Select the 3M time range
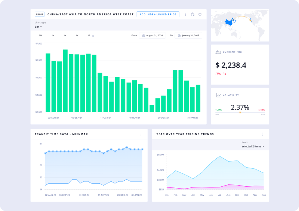 tap(40, 36)
